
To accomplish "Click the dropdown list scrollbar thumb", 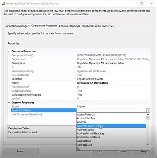I will pos(148,118).
